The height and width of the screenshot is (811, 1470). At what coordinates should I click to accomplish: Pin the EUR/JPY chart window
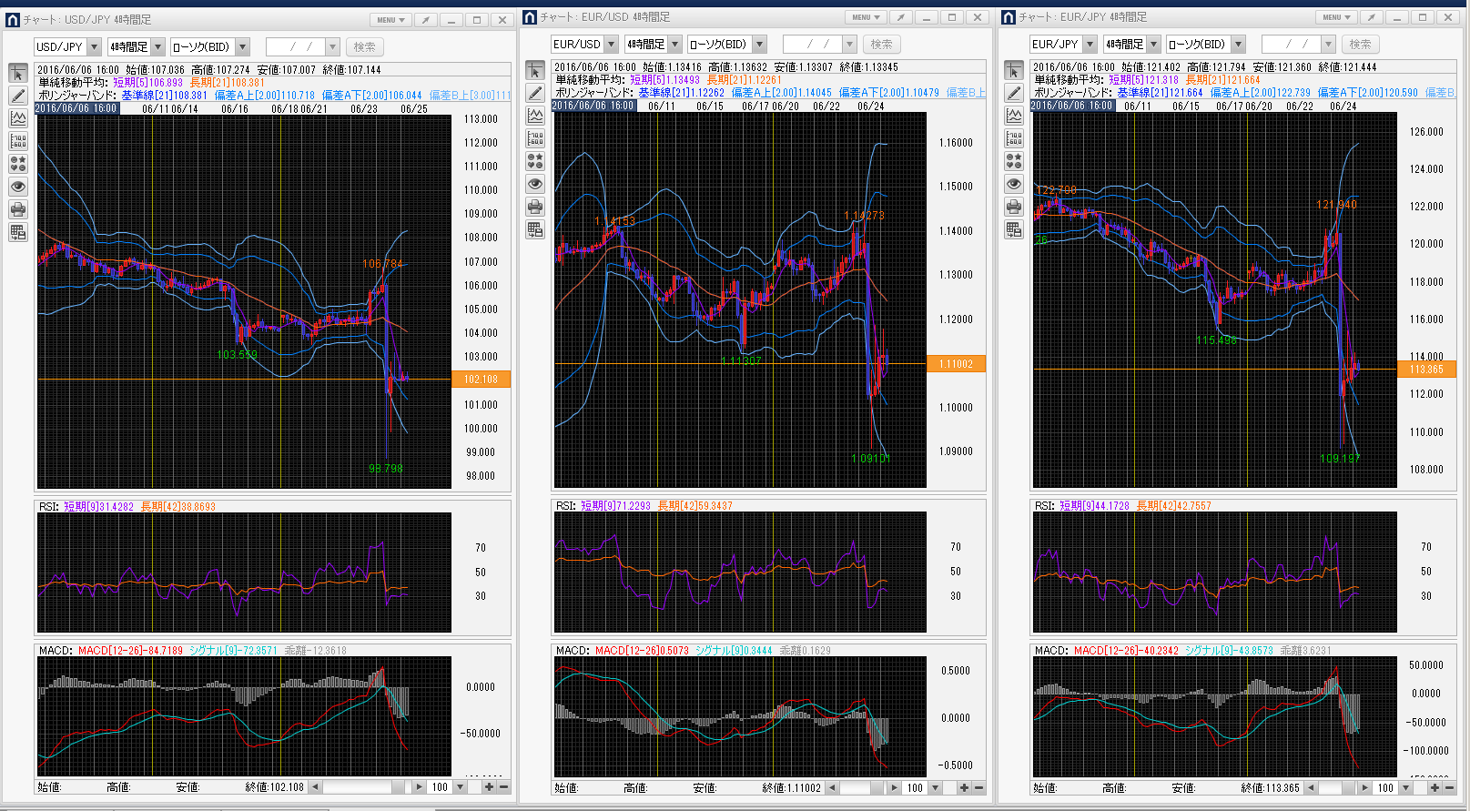point(1371,17)
